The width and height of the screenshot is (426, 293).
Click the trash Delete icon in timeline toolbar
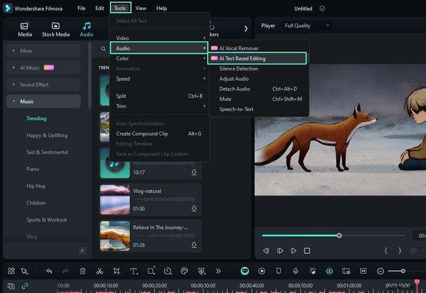point(83,271)
